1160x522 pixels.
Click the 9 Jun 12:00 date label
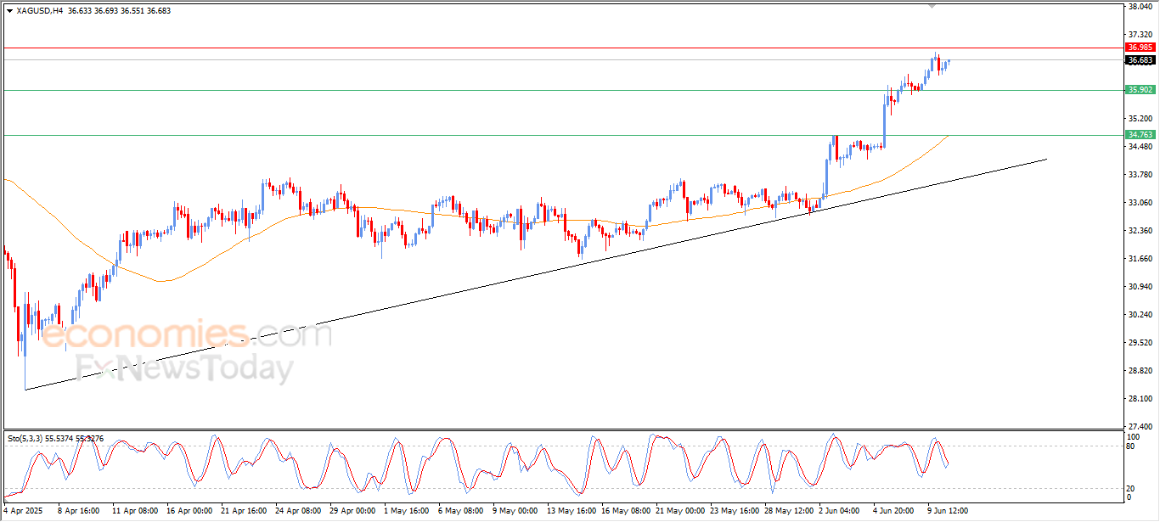[x=947, y=511]
